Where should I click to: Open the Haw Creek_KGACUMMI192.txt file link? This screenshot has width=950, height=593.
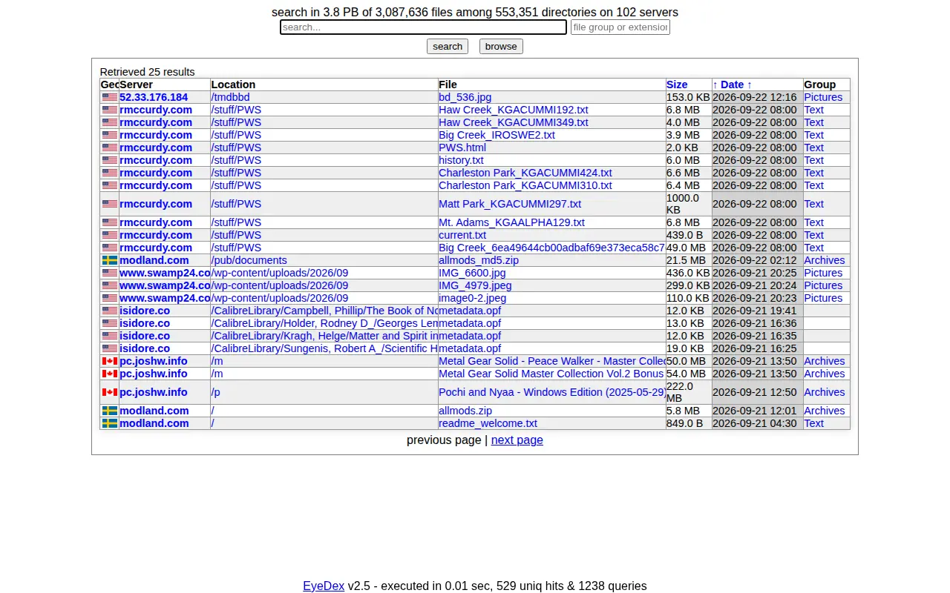[x=514, y=110]
